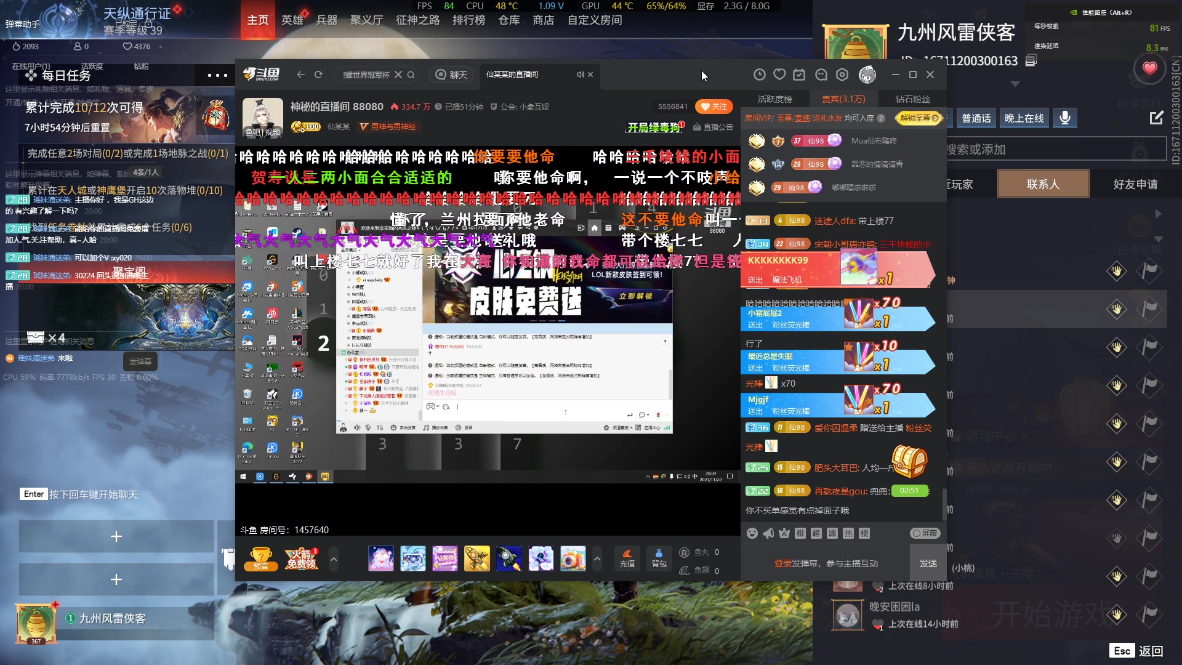Toggle the microphone tag button

tap(1064, 118)
